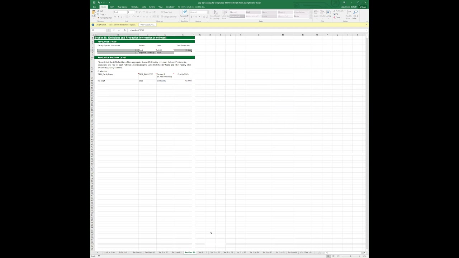Switch to the Data ribbon tab
The image size is (459, 258).
144,7
